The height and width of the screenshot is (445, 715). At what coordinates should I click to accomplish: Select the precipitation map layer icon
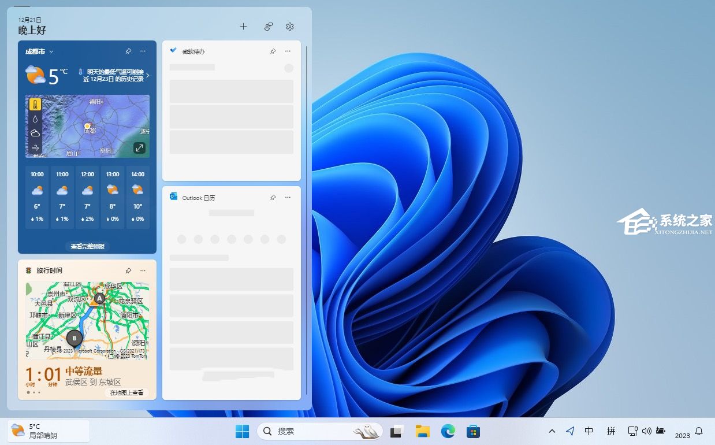35,119
